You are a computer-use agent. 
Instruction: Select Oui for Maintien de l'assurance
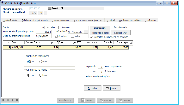tap(28, 61)
